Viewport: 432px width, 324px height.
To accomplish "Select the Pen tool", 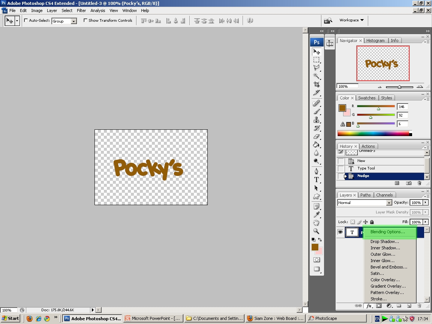I will click(x=316, y=171).
